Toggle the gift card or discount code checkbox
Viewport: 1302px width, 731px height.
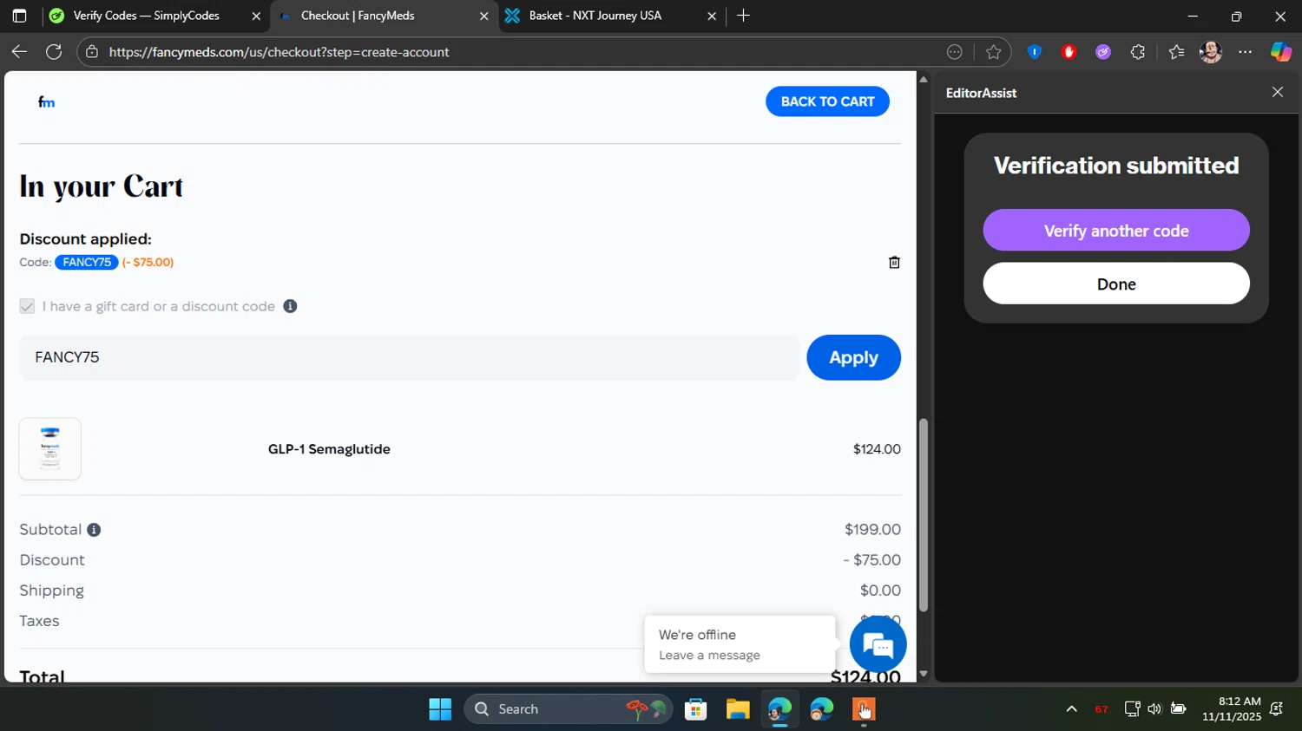(x=27, y=306)
